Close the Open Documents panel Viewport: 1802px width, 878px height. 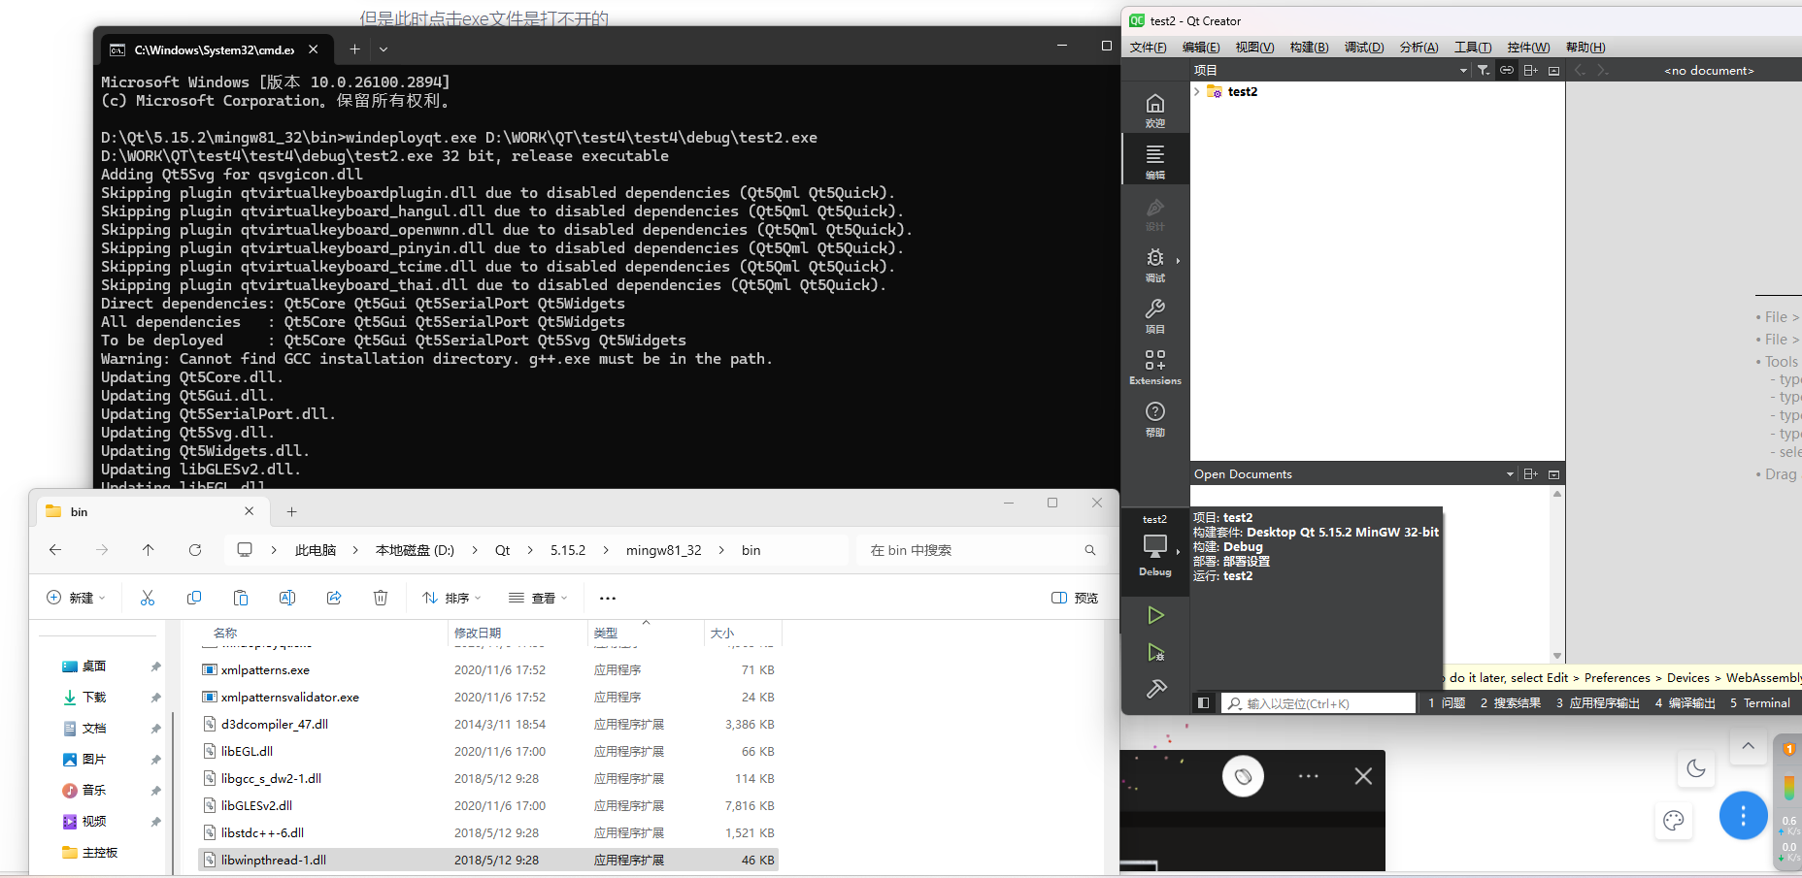[x=1553, y=474]
